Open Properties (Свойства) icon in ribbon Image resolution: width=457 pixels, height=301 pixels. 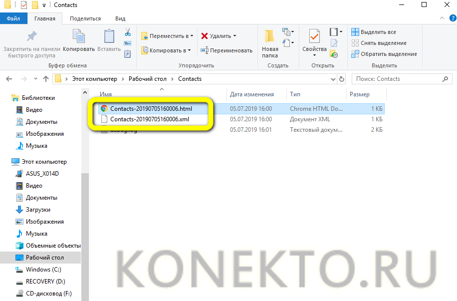click(x=314, y=41)
